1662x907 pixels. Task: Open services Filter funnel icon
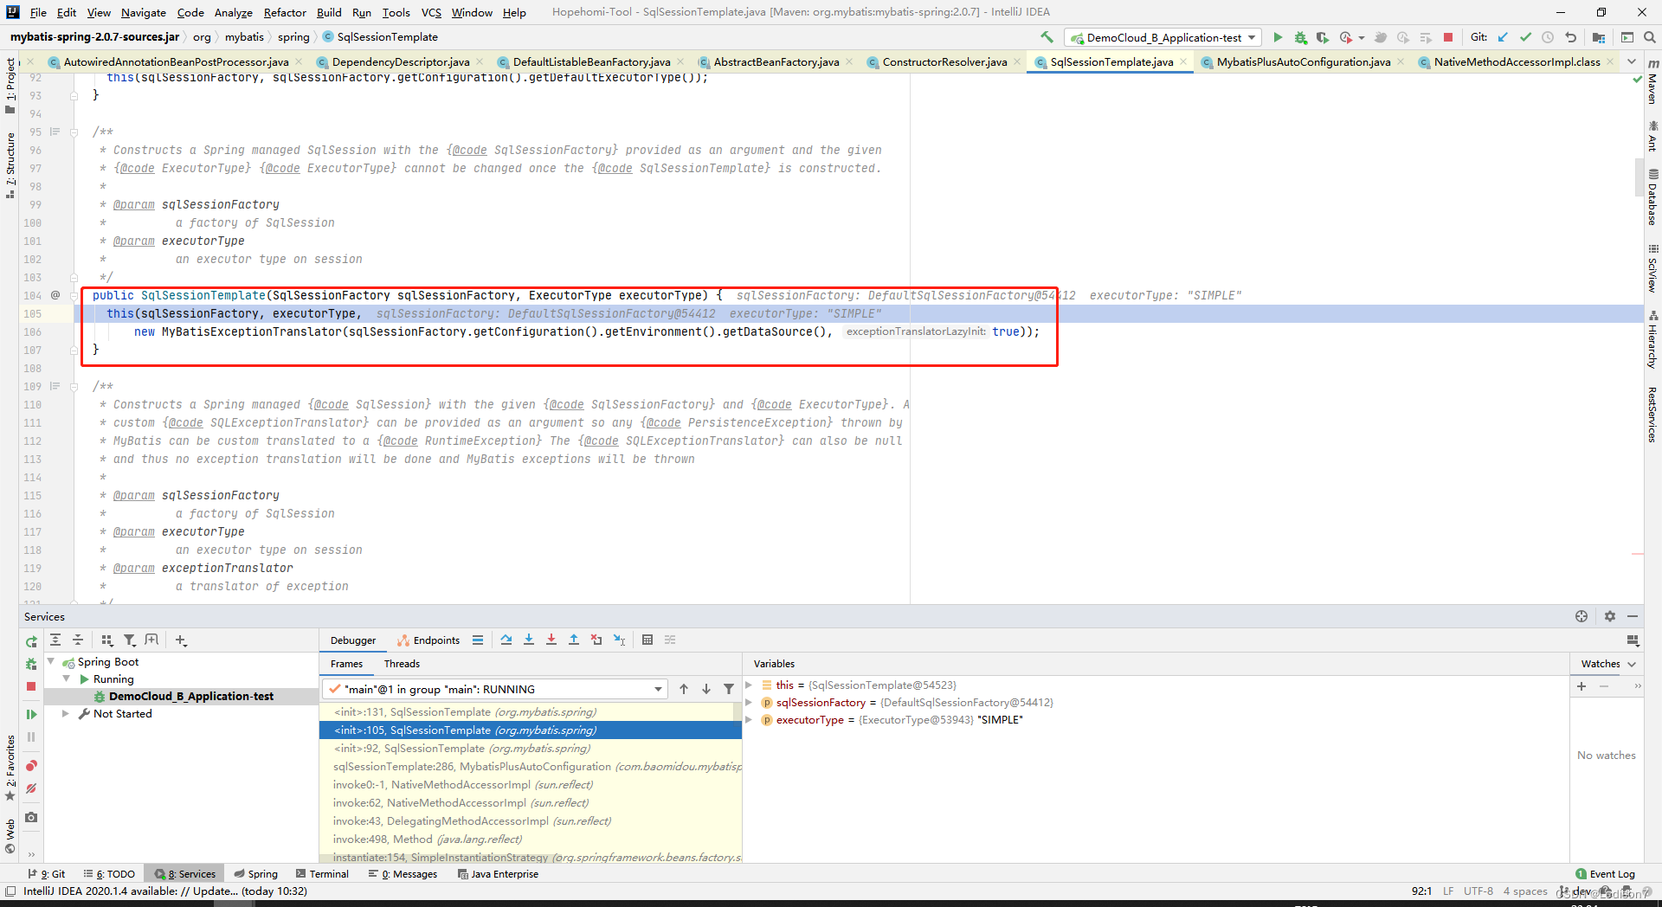(129, 640)
